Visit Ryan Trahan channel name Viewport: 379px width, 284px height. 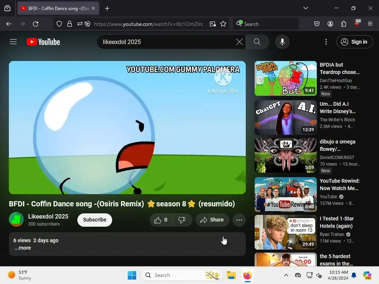332,234
